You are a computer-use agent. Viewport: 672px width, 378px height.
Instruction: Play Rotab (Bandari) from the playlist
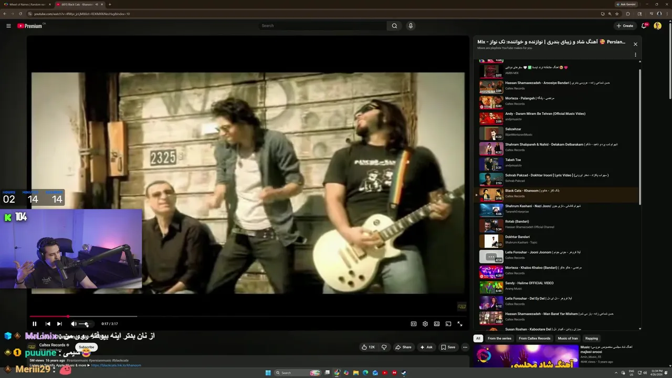[556, 225]
